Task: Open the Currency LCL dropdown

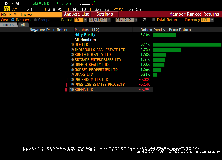Action: [212, 20]
